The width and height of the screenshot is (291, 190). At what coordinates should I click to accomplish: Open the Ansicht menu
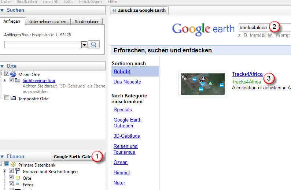tap(50, 1)
